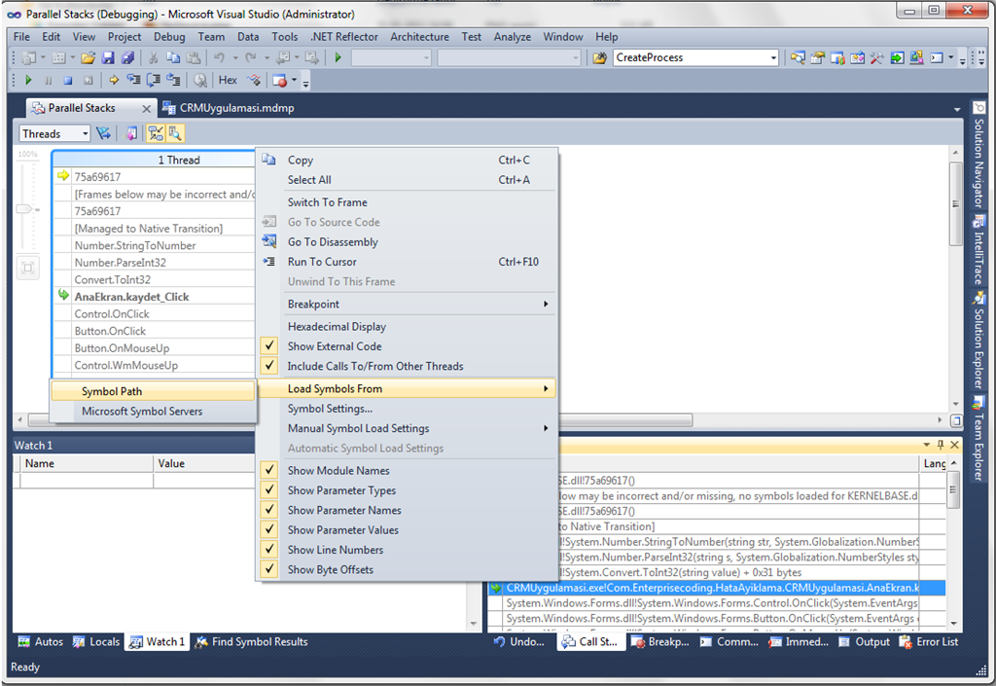996x686 pixels.
Task: Open the Analyze menu
Action: click(512, 37)
